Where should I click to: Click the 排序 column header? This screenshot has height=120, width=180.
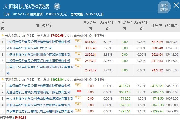tap(2, 26)
